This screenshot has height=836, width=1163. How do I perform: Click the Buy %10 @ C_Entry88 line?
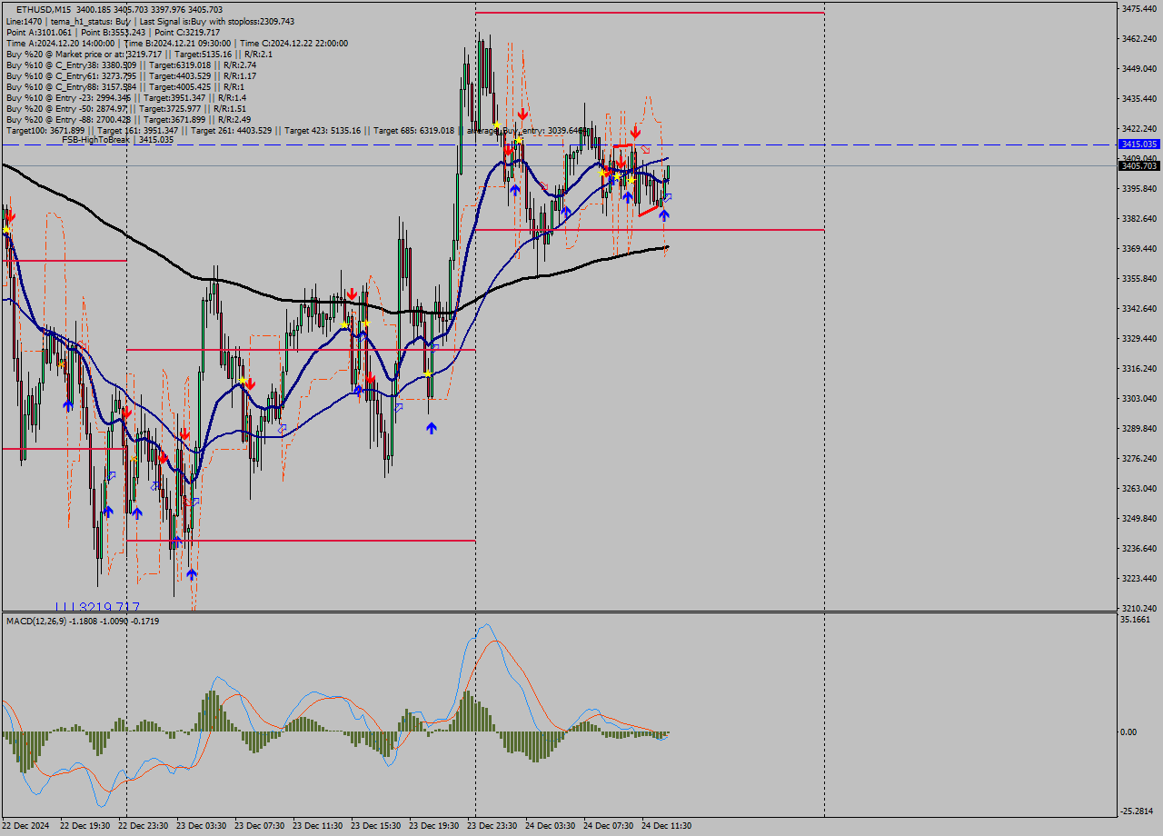125,86
